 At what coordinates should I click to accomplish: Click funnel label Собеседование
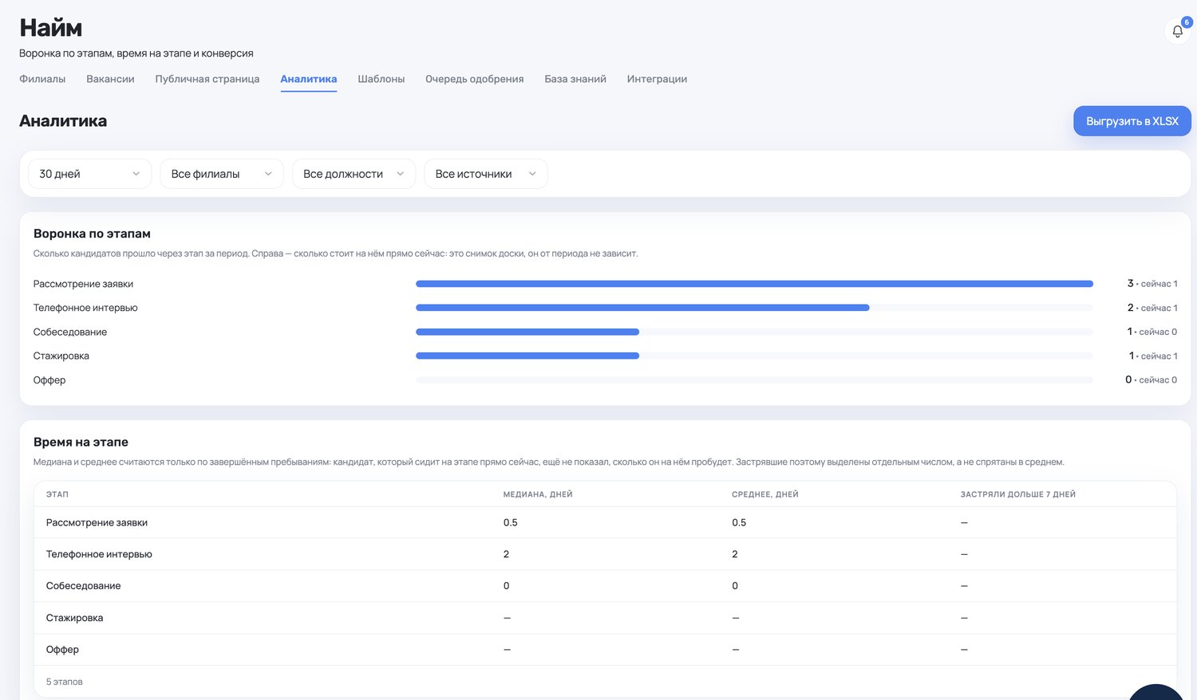[x=70, y=332]
